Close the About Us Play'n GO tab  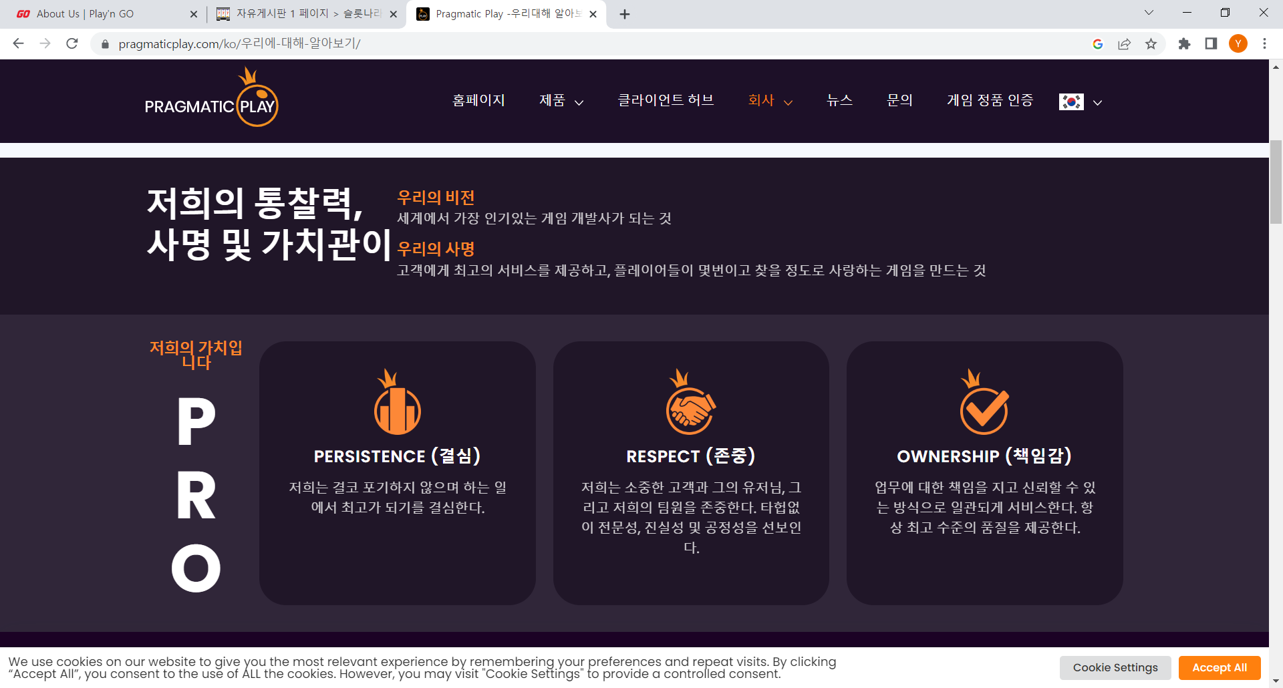[194, 14]
